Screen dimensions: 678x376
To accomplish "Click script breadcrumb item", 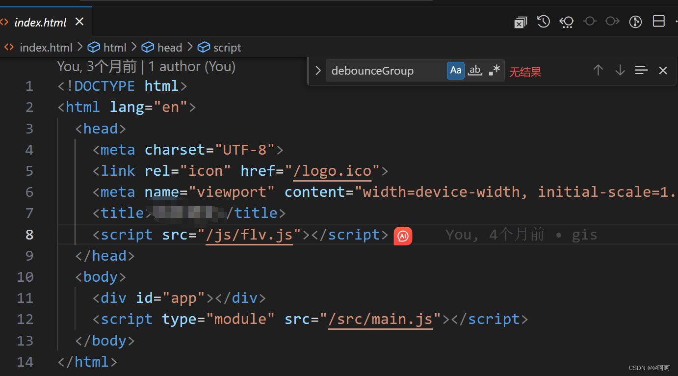I will [227, 48].
